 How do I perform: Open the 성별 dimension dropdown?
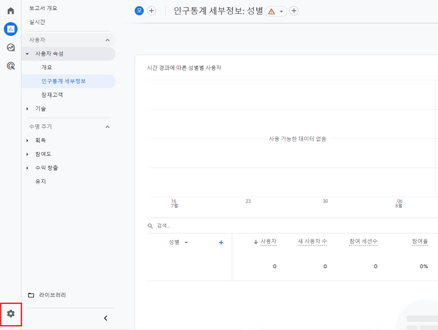[186, 243]
